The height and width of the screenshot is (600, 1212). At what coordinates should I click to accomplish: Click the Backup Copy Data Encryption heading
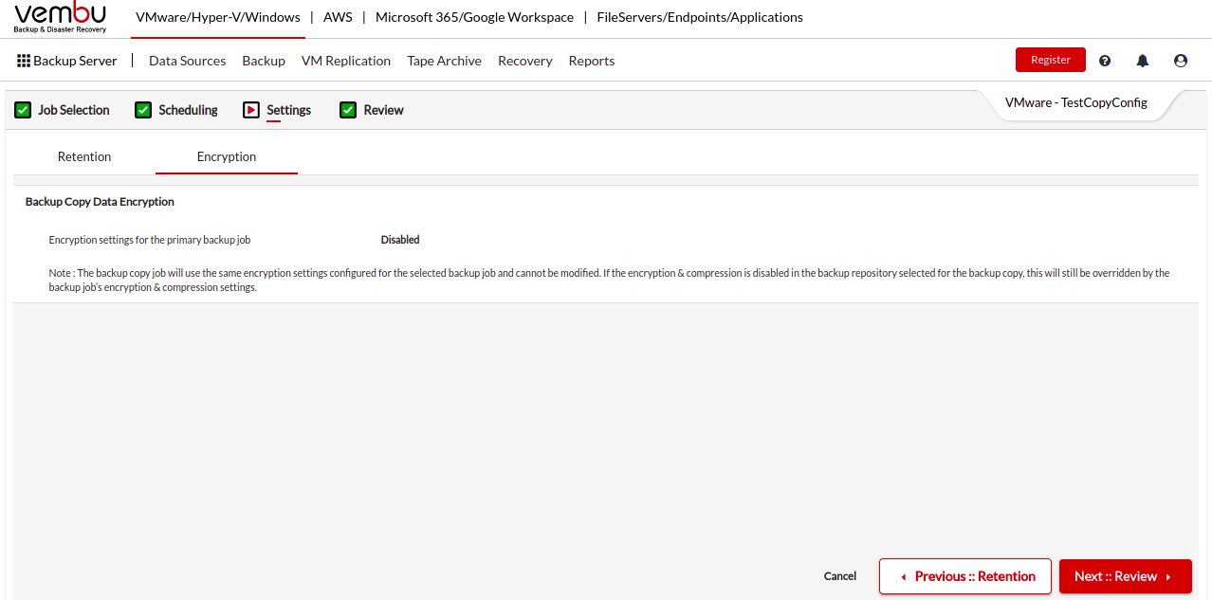(x=100, y=202)
